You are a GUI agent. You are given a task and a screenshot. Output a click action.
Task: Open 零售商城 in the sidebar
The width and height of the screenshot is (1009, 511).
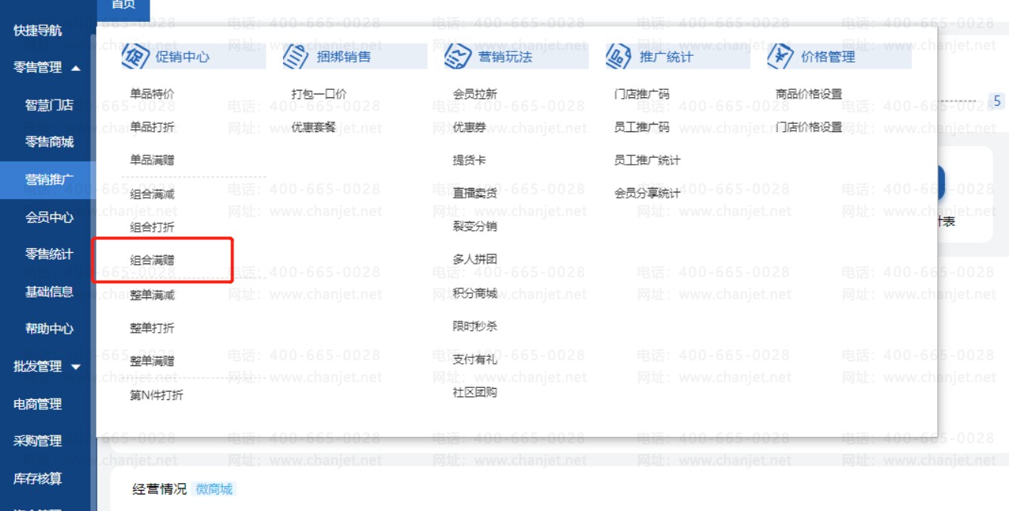pos(50,142)
